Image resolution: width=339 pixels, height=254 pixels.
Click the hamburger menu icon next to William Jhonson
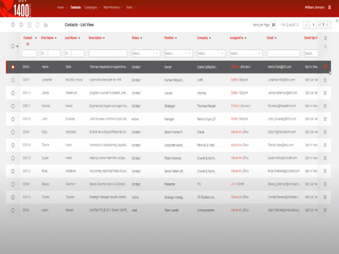pos(330,7)
